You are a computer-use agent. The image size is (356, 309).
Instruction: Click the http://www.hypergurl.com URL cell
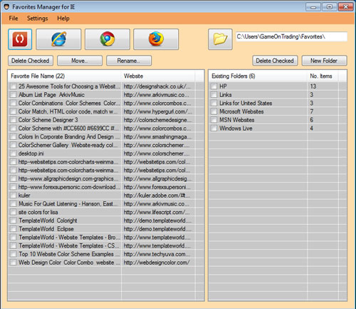pos(157,111)
